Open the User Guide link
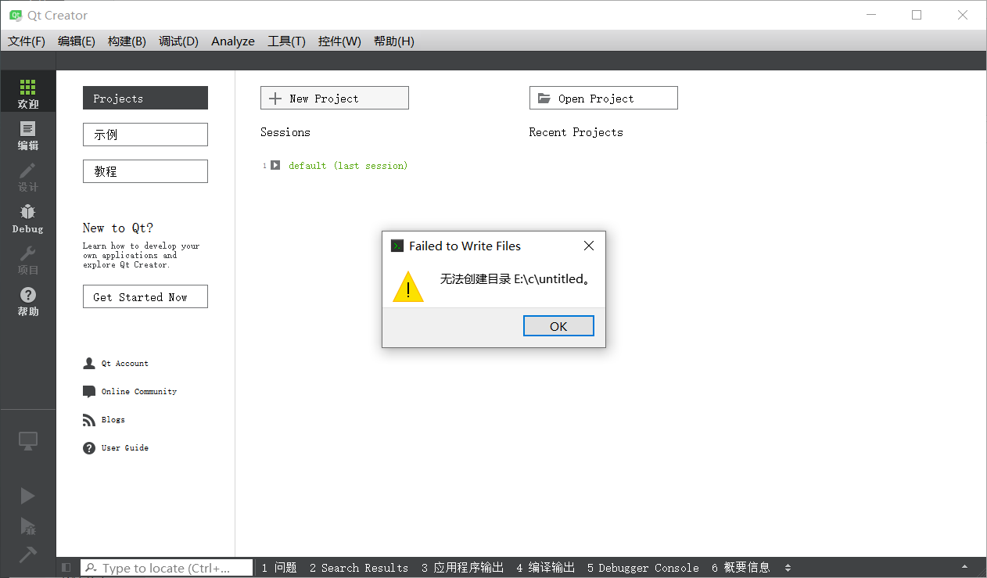This screenshot has width=987, height=578. coord(125,448)
